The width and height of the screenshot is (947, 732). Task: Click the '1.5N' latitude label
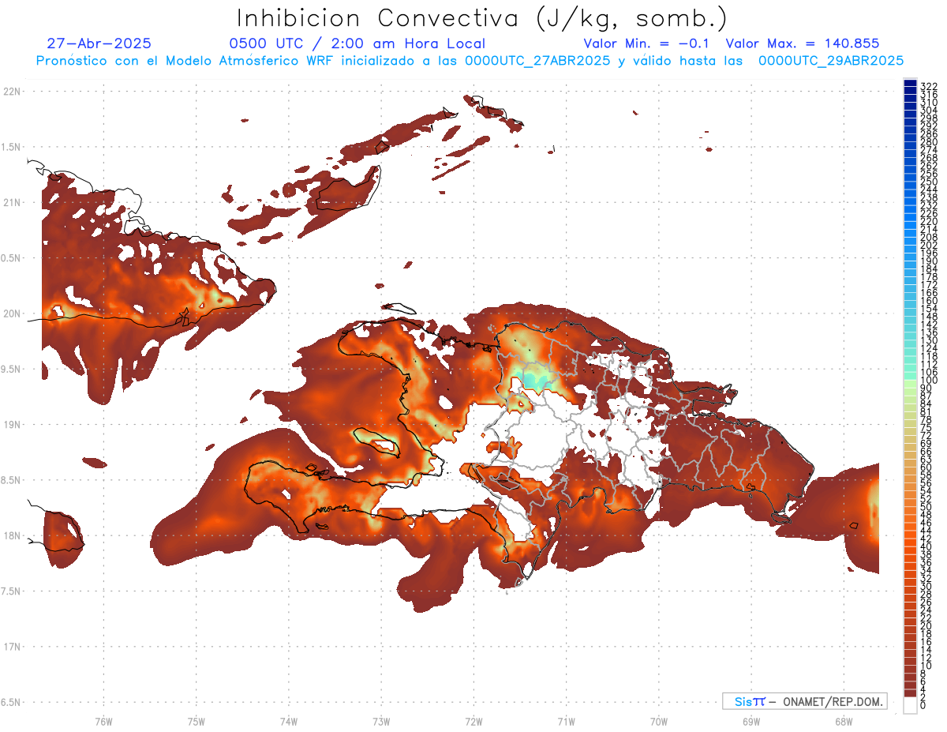pyautogui.click(x=12, y=147)
